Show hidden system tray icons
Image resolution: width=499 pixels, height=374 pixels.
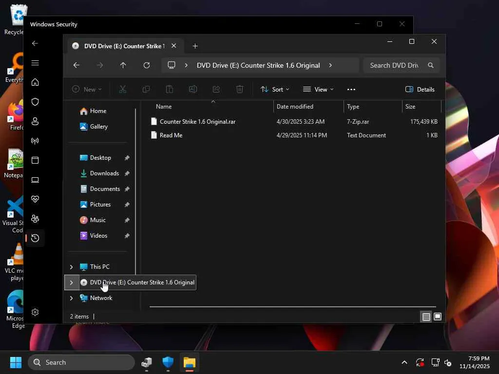click(404, 362)
